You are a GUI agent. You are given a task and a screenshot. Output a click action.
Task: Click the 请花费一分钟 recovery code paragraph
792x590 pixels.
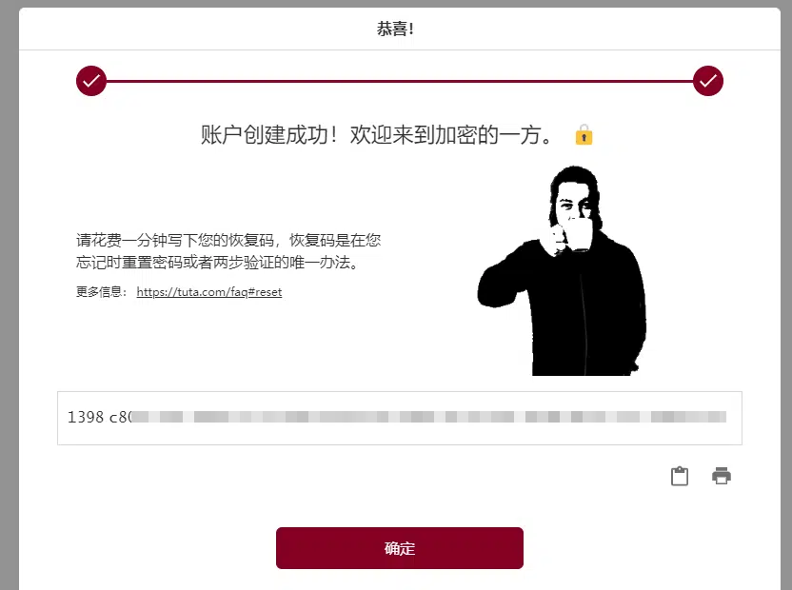pyautogui.click(x=228, y=251)
